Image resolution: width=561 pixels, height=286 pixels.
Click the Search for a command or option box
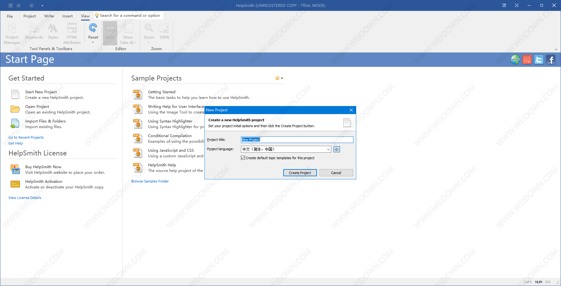click(128, 16)
